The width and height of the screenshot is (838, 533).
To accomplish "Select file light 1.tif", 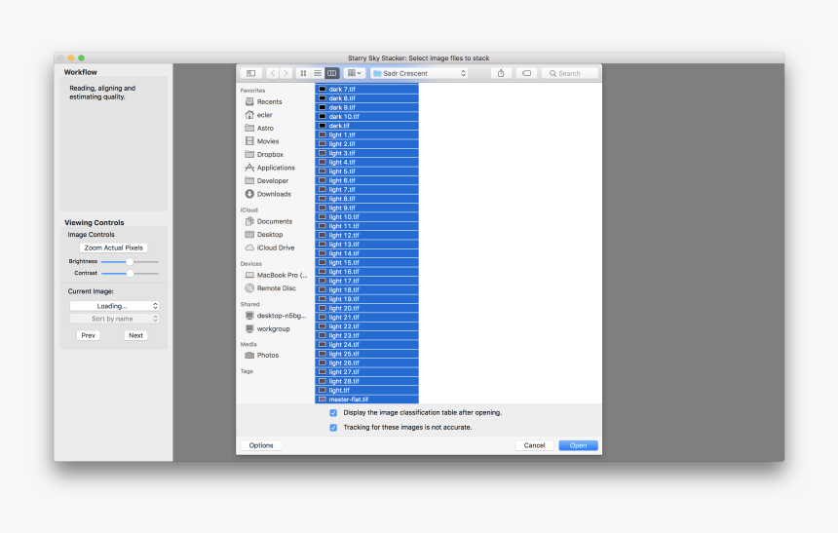I will point(366,134).
